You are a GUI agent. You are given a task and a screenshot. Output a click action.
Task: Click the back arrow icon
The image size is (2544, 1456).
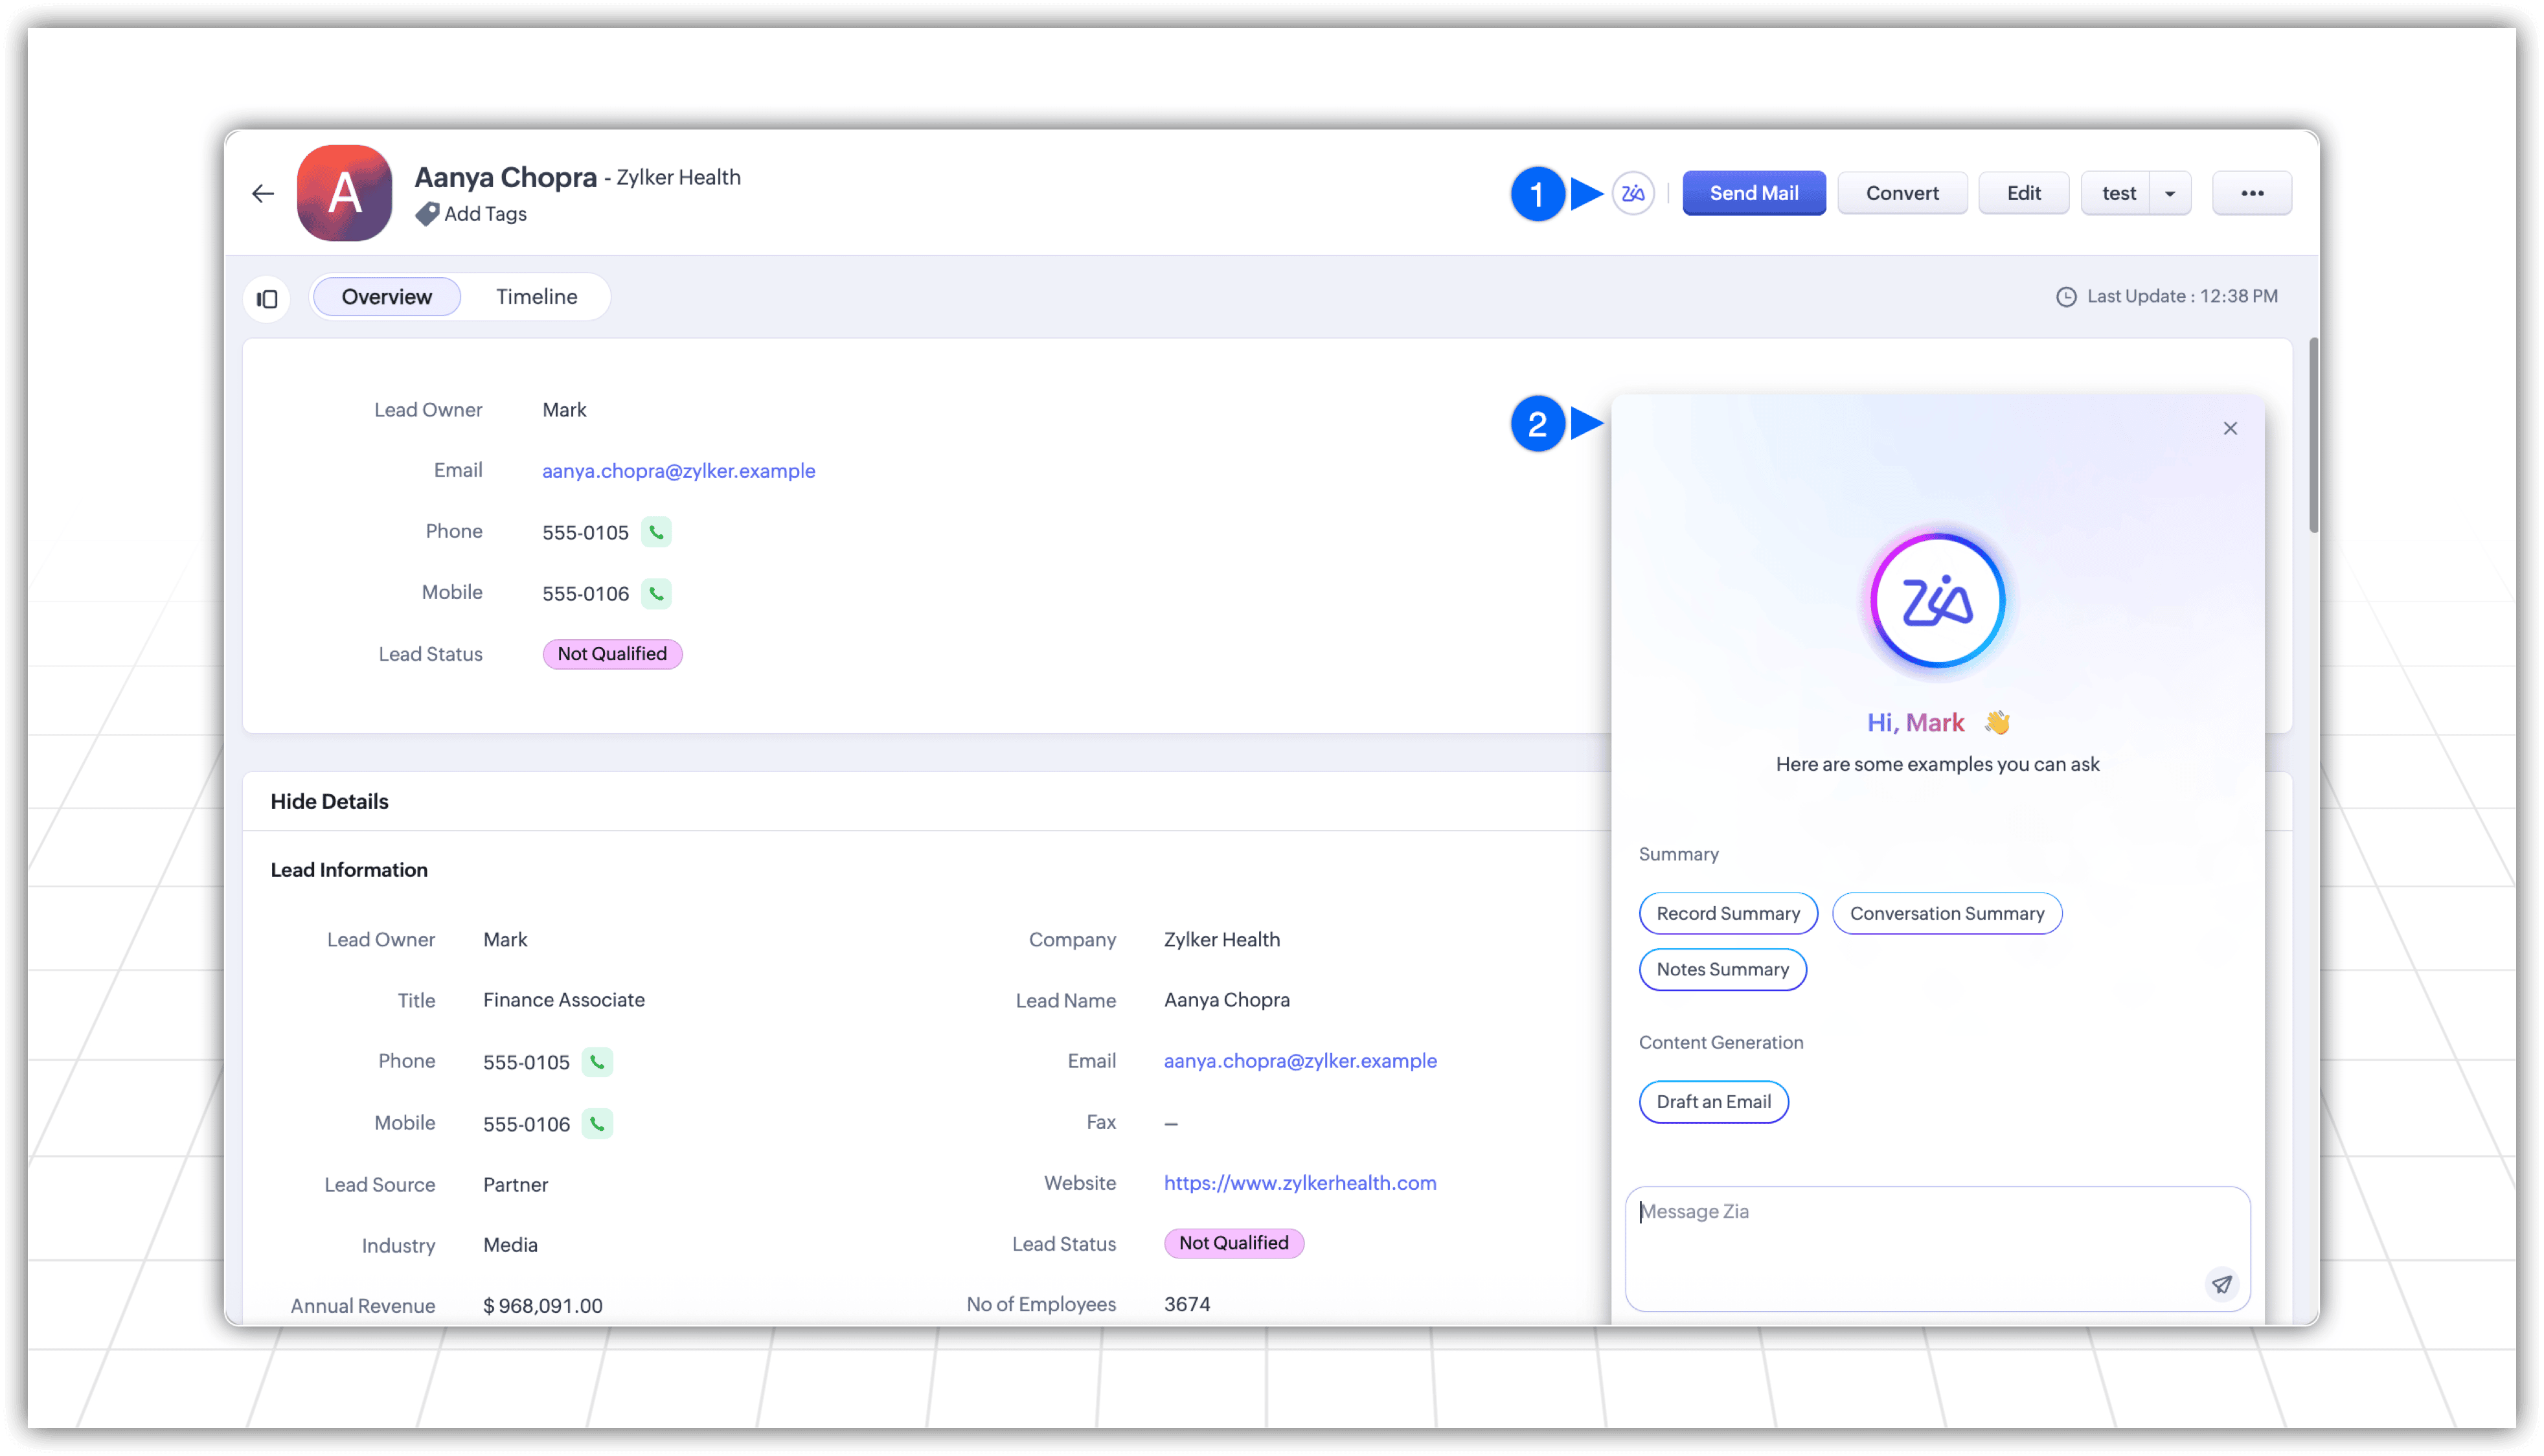(x=263, y=193)
